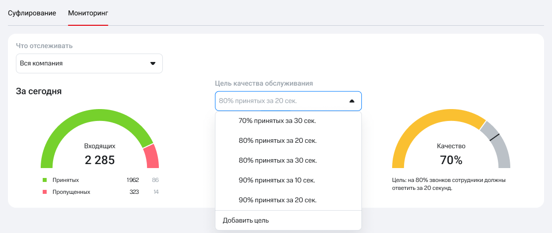The width and height of the screenshot is (552, 233).
Task: Select the Мониторинг tab
Action: [88, 12]
